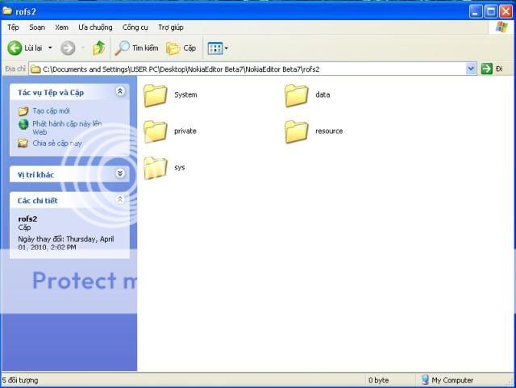Expand the address bar dropdown
Screen dimensions: 516x388
pos(471,69)
